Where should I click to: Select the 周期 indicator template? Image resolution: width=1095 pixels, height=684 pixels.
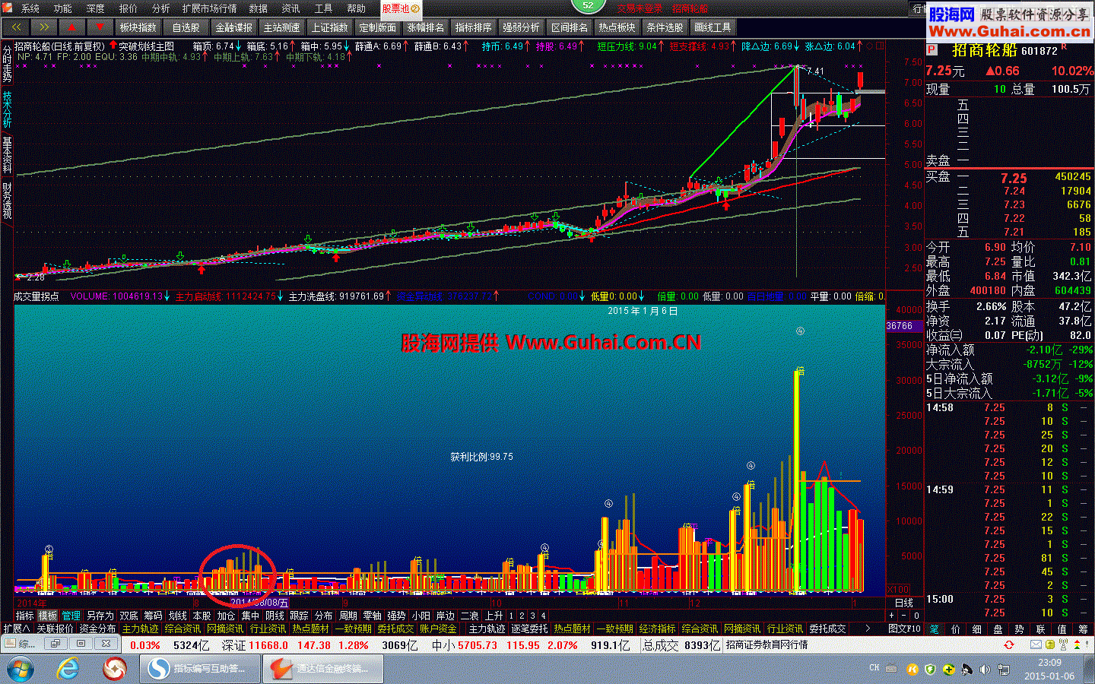coord(348,616)
